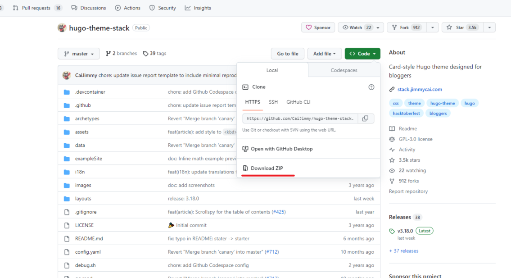The height and width of the screenshot is (278, 511).
Task: Click the hacktoberfest topic tag
Action: [x=406, y=114]
